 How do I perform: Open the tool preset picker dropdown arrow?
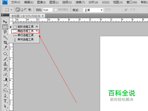[11, 10]
